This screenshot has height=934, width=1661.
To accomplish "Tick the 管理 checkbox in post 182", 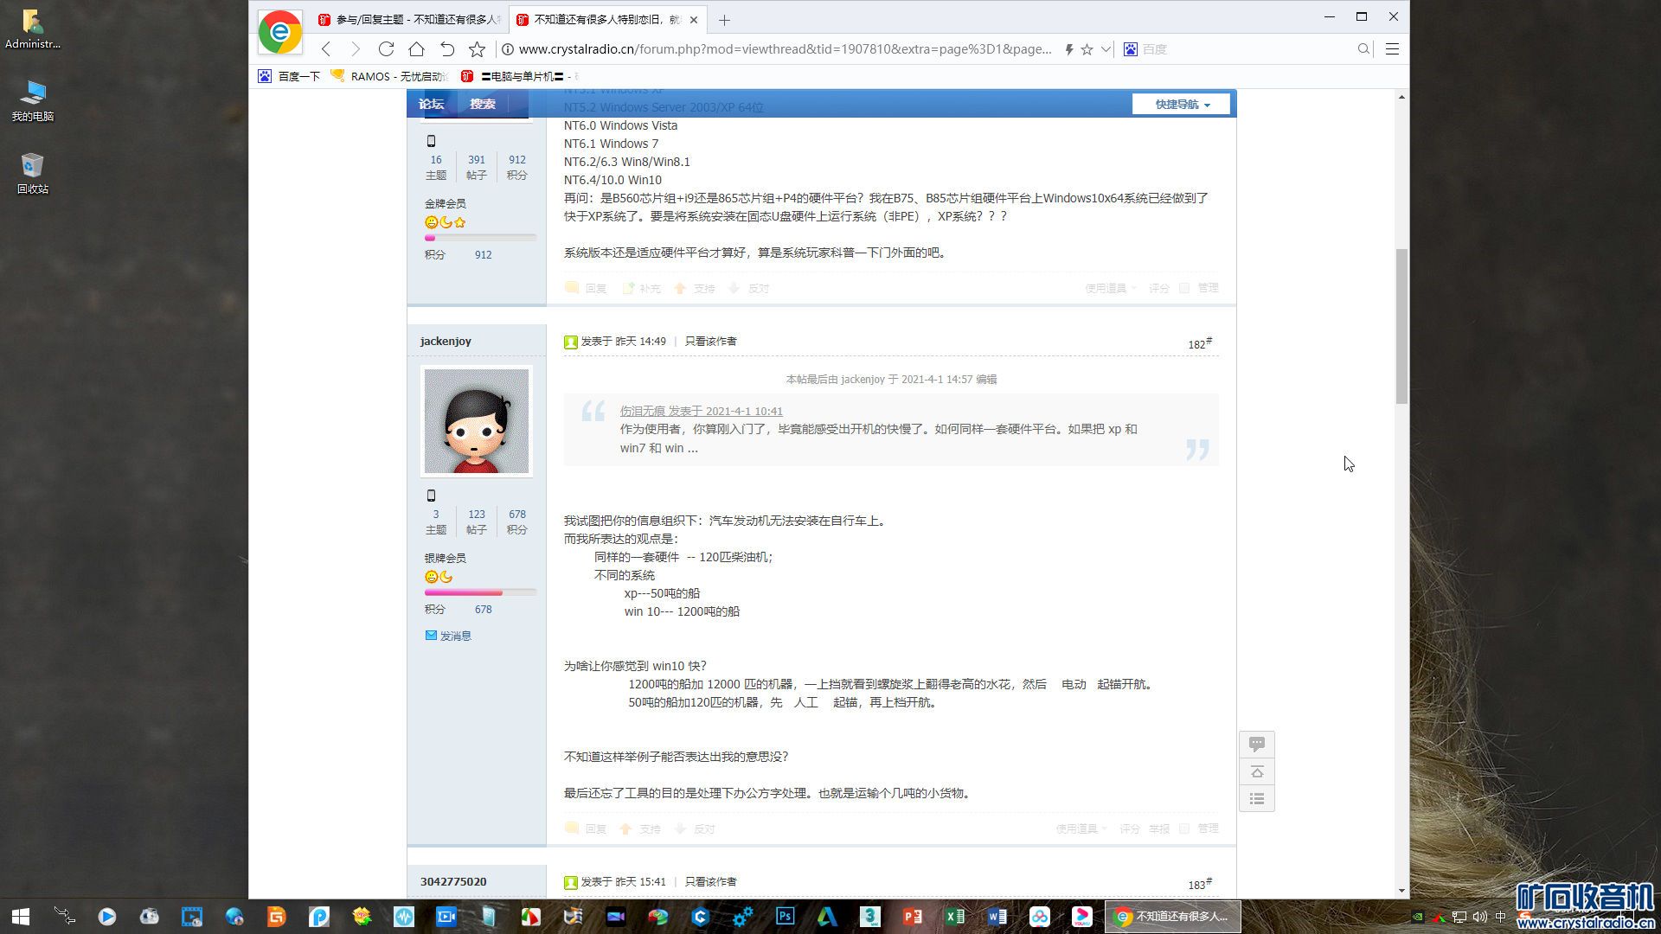I will (1184, 828).
